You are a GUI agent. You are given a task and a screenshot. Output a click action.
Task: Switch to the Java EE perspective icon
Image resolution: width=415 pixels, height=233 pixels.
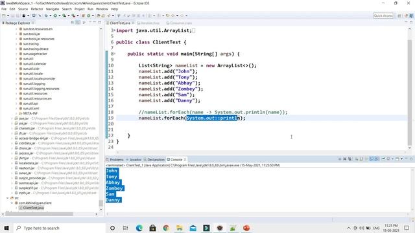[406, 16]
